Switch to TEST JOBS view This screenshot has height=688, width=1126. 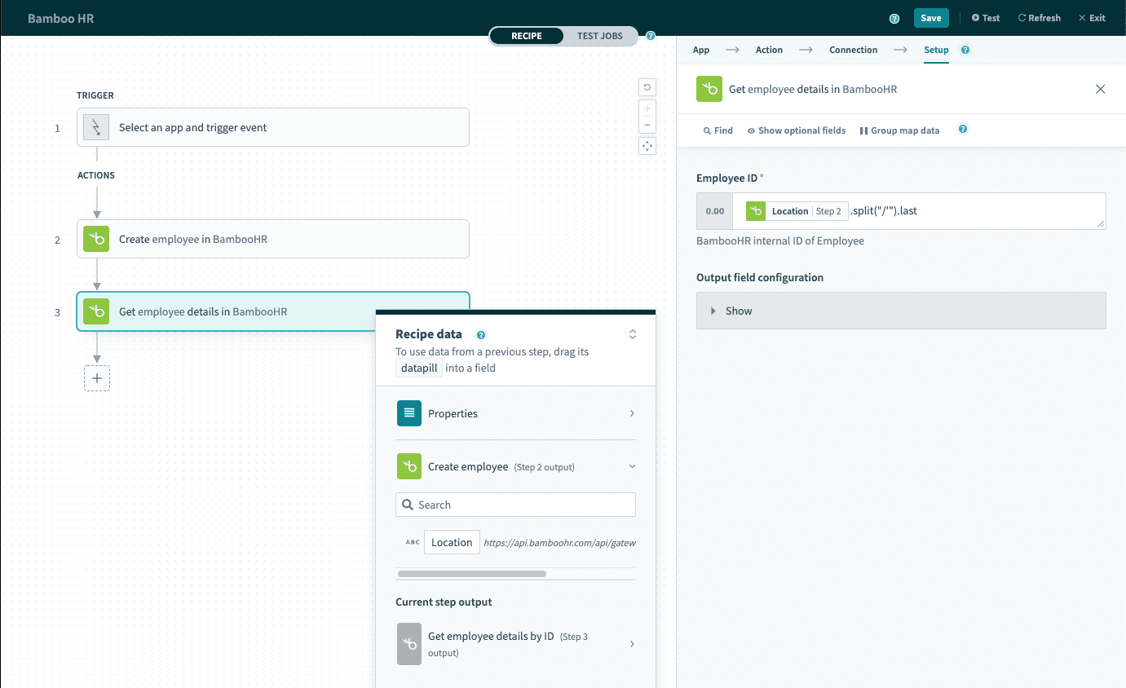(599, 36)
